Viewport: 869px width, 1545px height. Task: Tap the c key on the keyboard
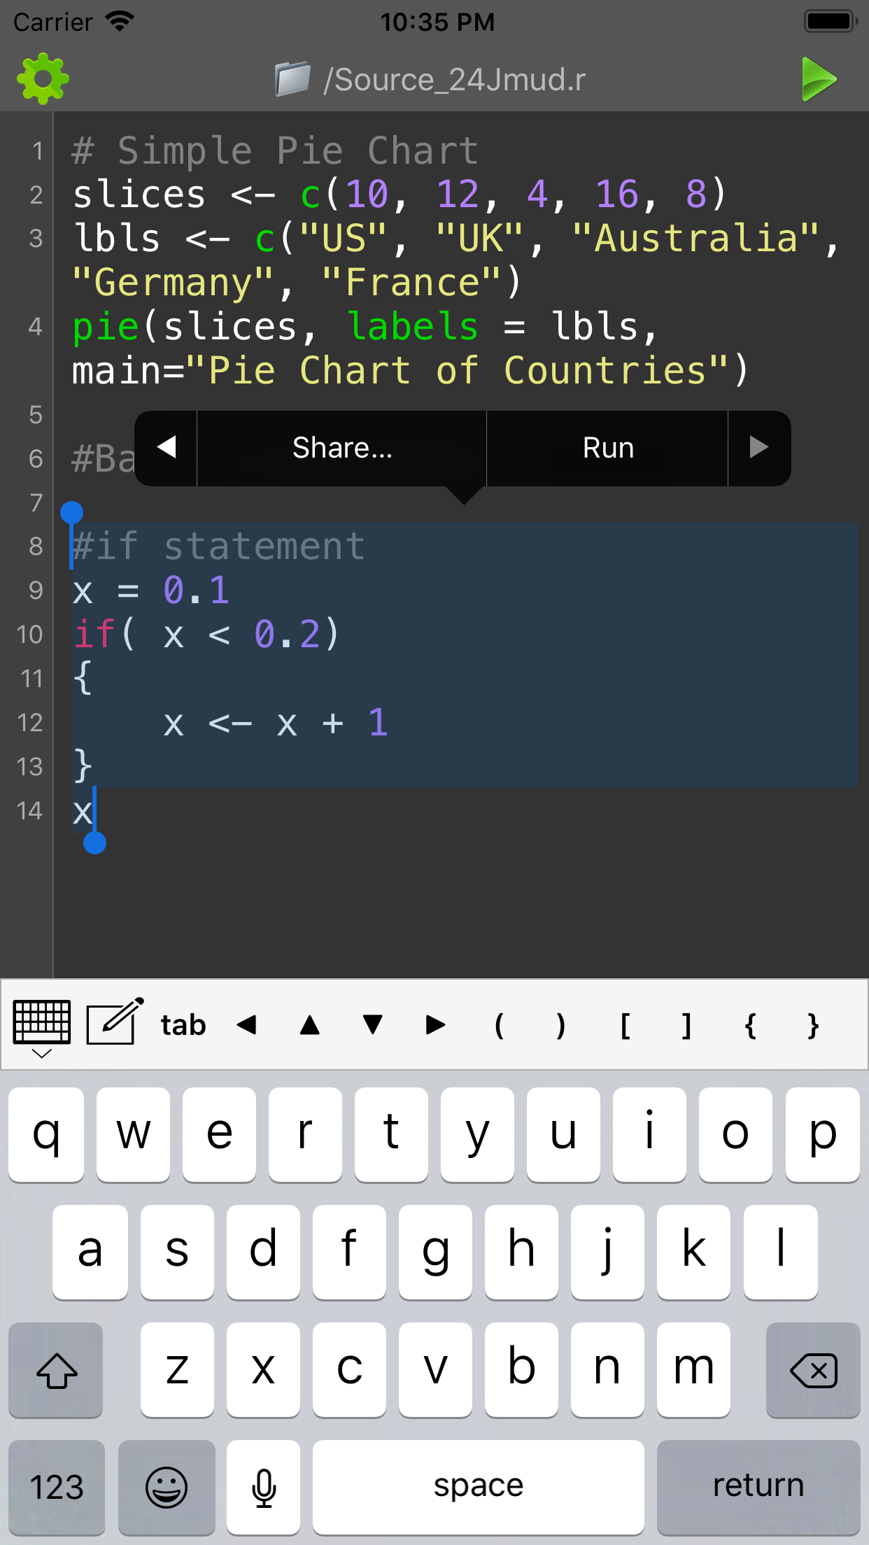pyautogui.click(x=349, y=1369)
